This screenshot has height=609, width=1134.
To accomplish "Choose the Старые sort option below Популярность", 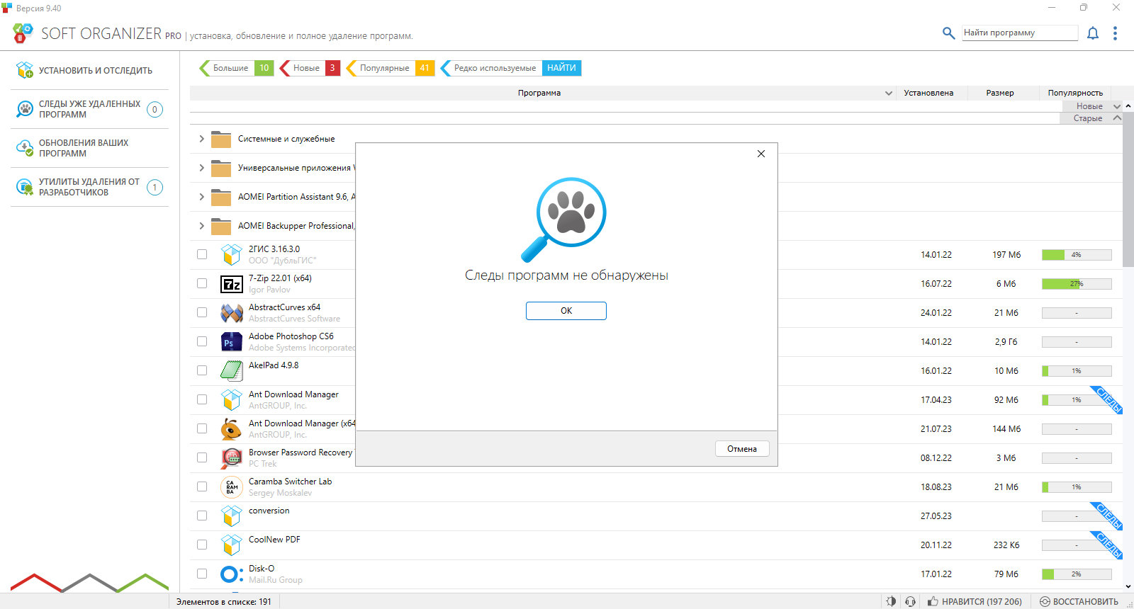I will [x=1092, y=118].
